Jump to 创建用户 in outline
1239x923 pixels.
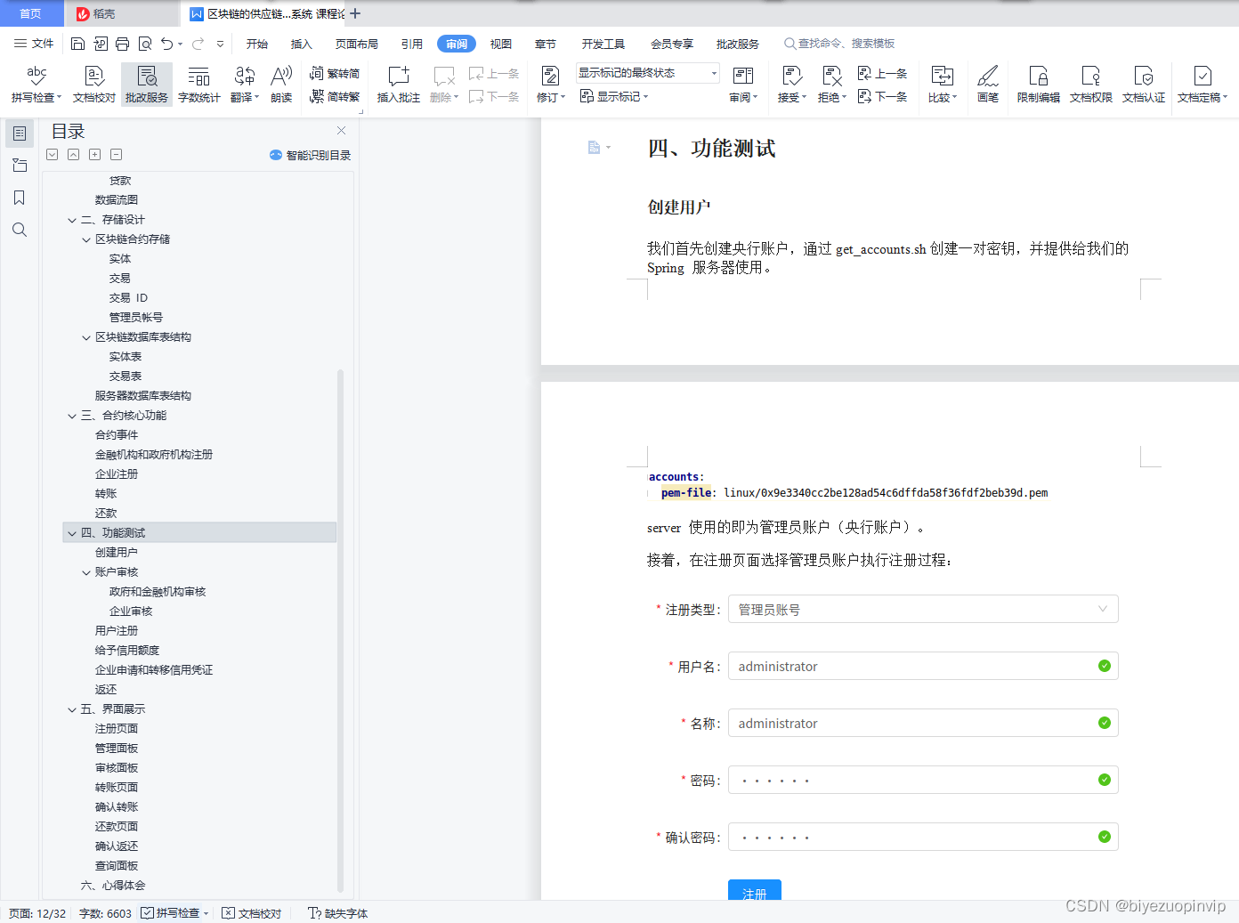[117, 553]
